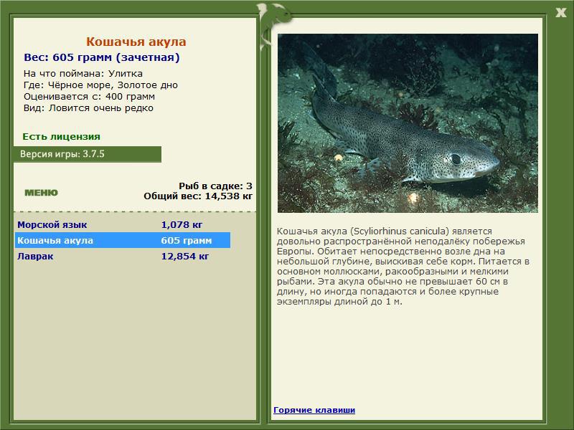Click the Рыб в садке: 3 counter
Screen dimensions: 574x430
click(x=216, y=186)
